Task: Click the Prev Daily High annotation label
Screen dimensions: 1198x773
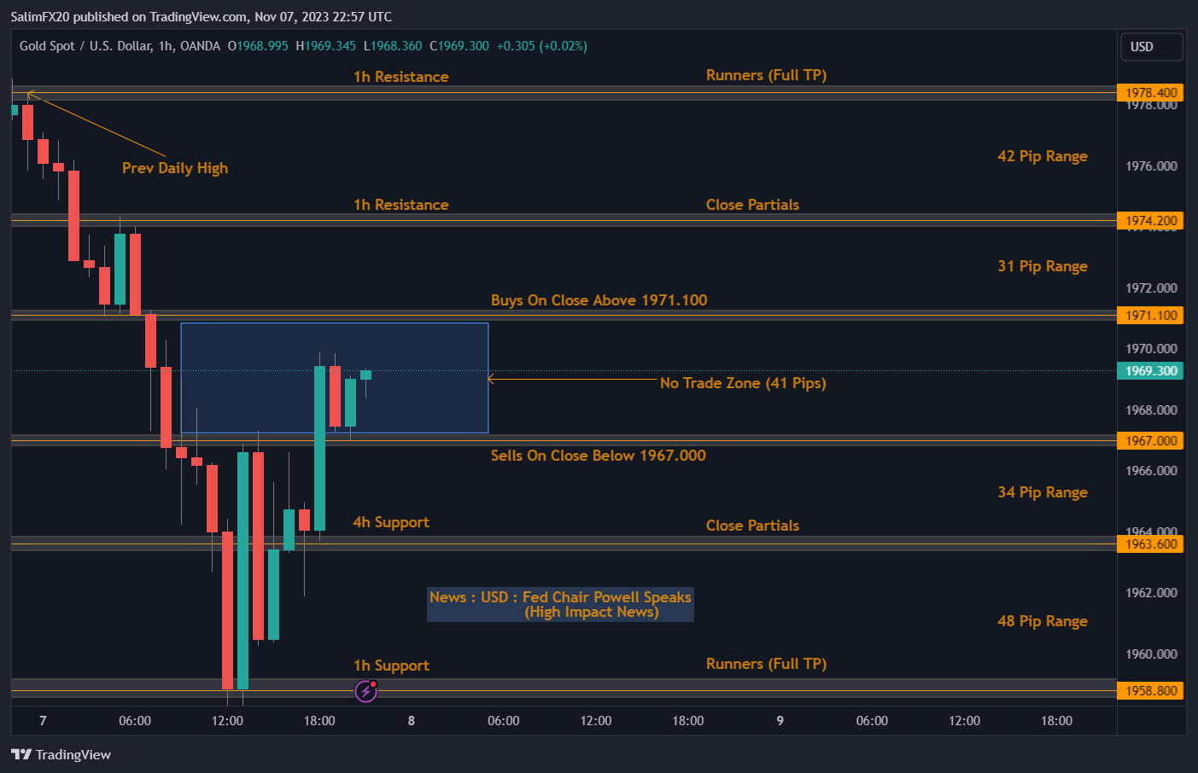Action: [174, 167]
